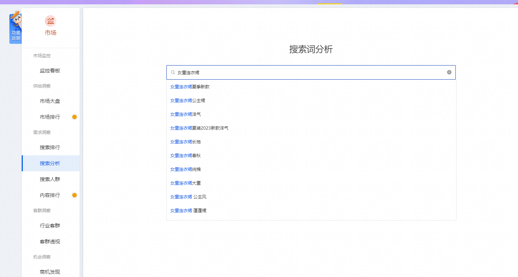The width and height of the screenshot is (518, 277).
Task: Open 客群透视 menu item
Action: pos(50,242)
